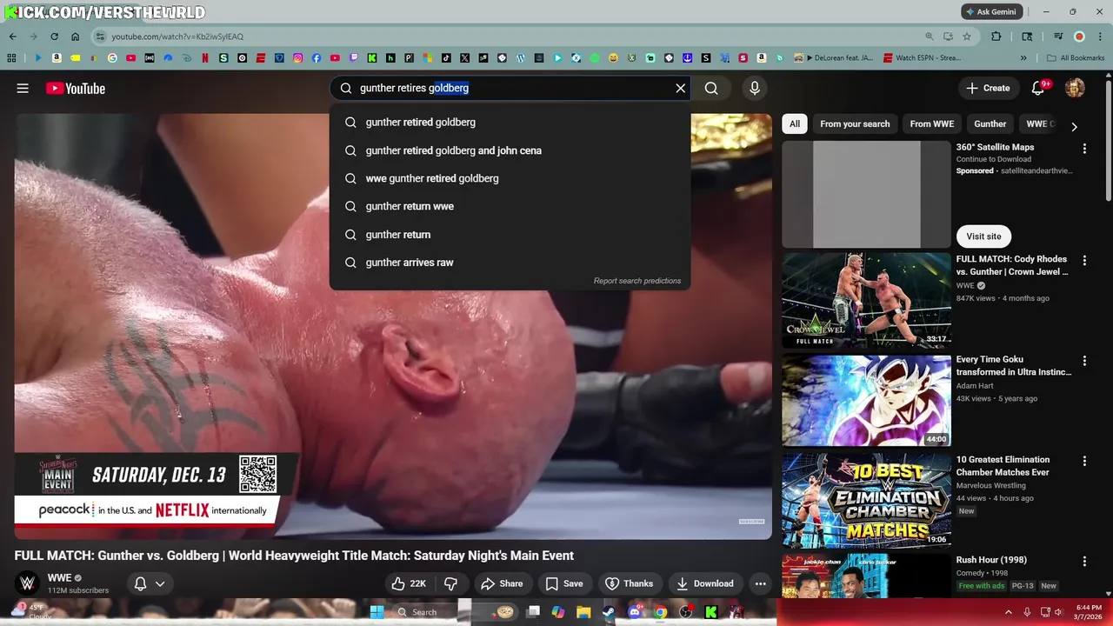
Task: Download the video
Action: (x=704, y=583)
